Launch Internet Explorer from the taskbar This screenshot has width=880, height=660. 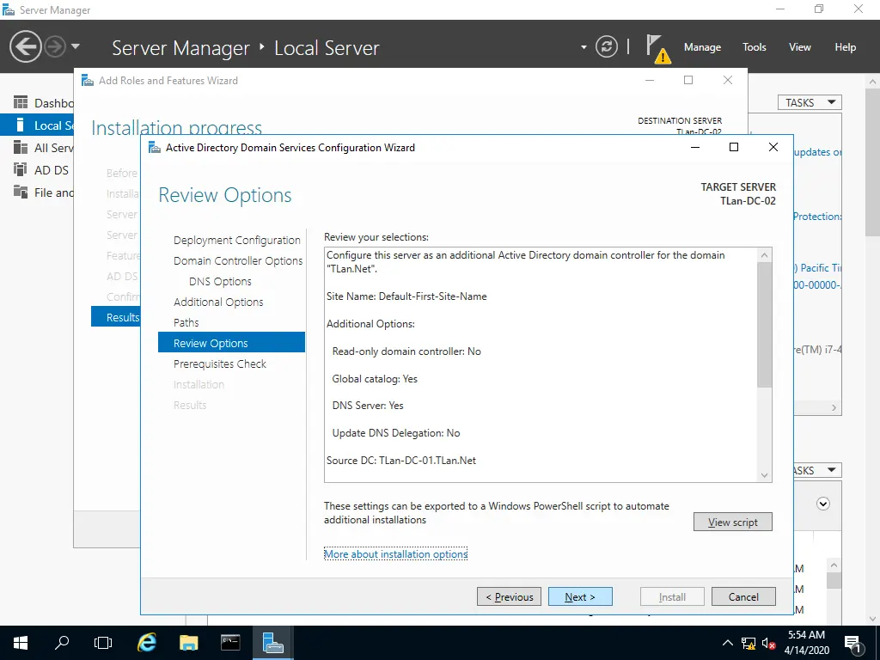click(146, 643)
